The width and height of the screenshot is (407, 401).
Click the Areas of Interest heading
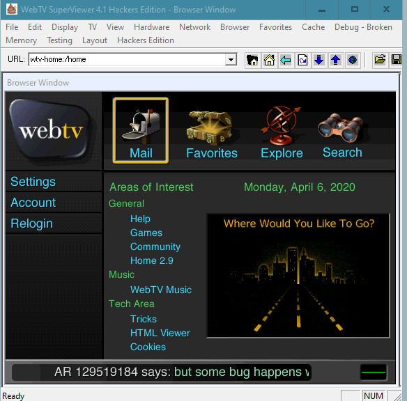(151, 187)
